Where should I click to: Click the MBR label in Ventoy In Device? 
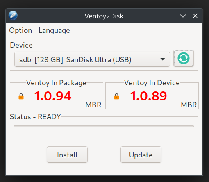[189, 105]
